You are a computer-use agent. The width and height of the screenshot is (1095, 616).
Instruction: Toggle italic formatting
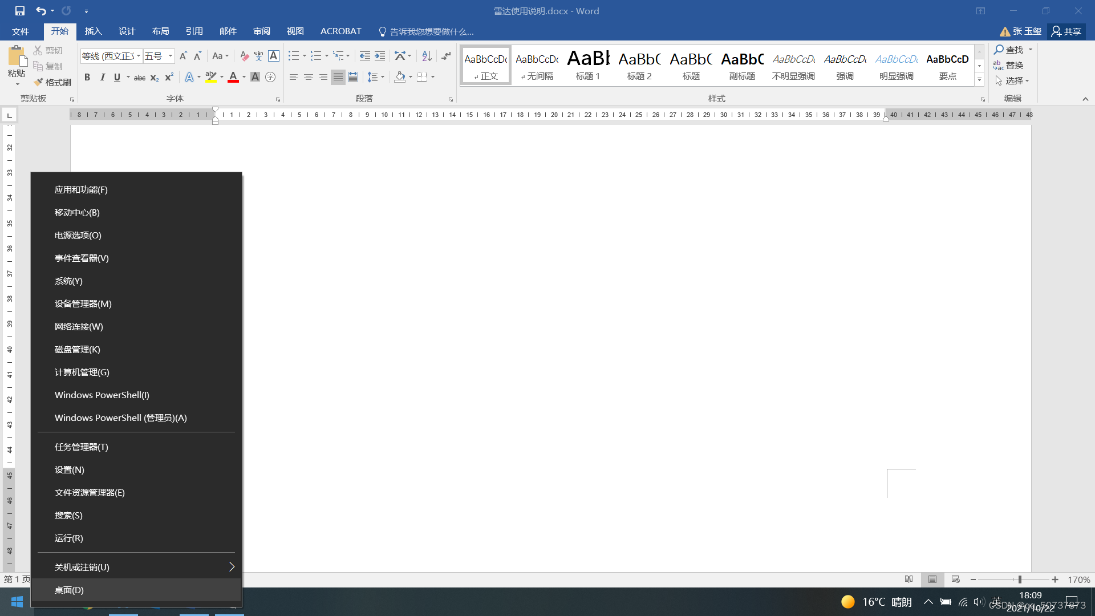[x=102, y=77]
